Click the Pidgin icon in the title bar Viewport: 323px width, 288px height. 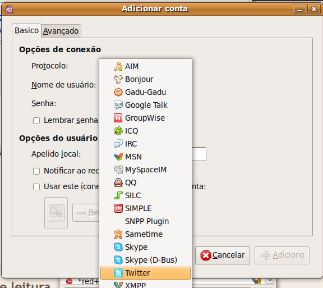pos(10,10)
